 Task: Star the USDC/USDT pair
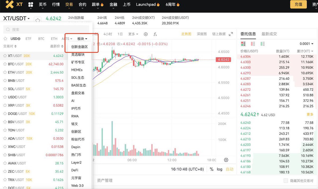[5, 97]
